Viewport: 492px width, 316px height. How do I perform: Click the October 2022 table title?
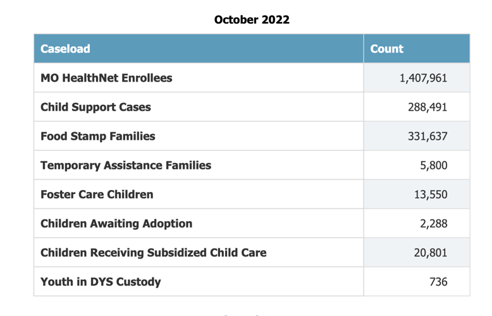point(252,20)
